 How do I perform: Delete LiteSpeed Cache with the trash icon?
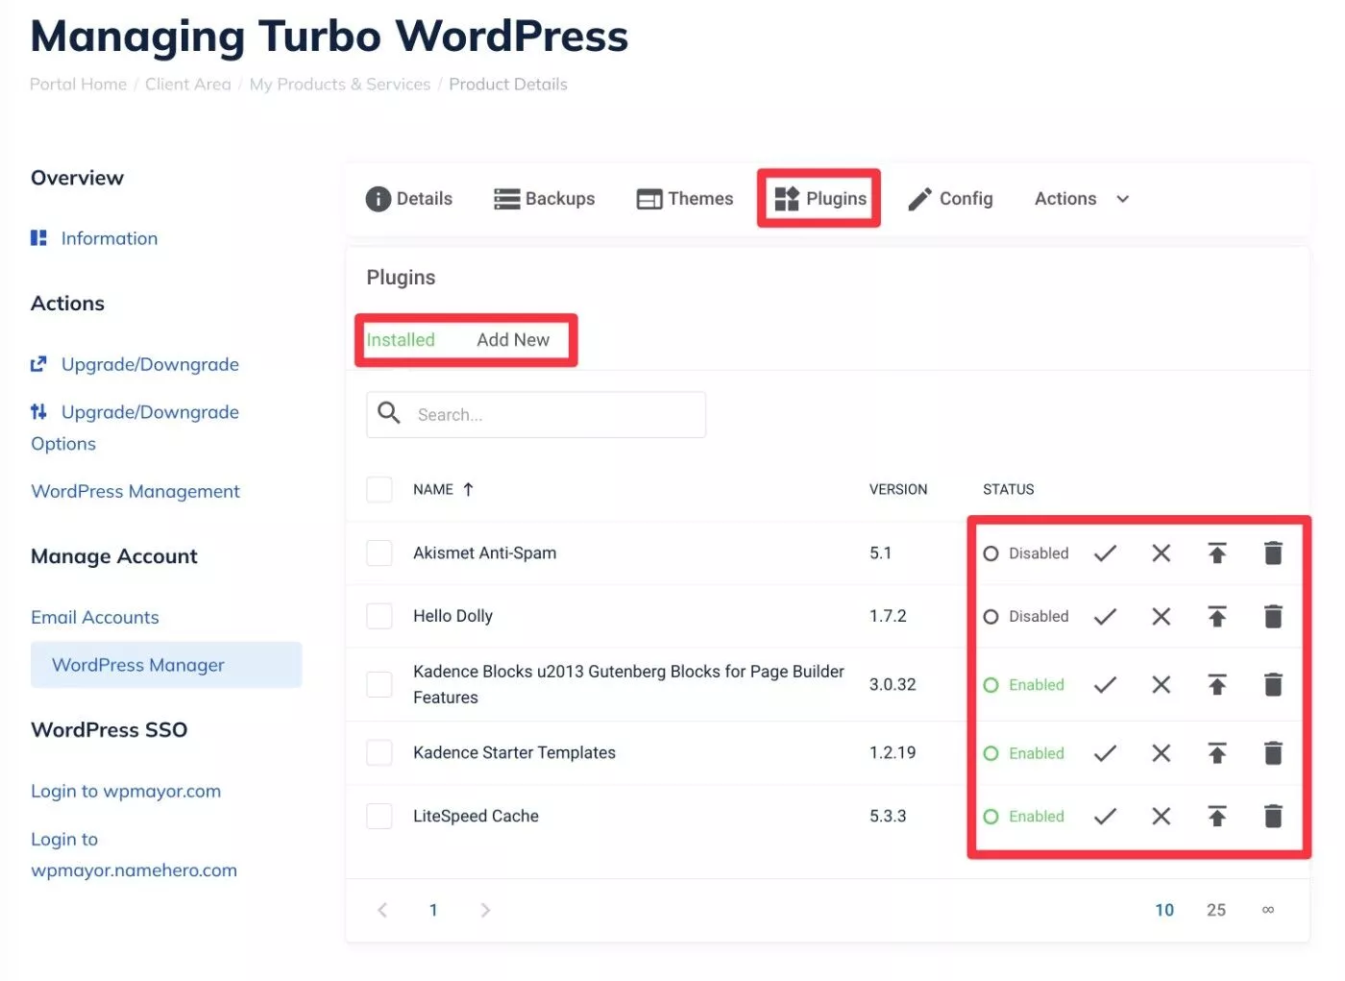coord(1273,817)
